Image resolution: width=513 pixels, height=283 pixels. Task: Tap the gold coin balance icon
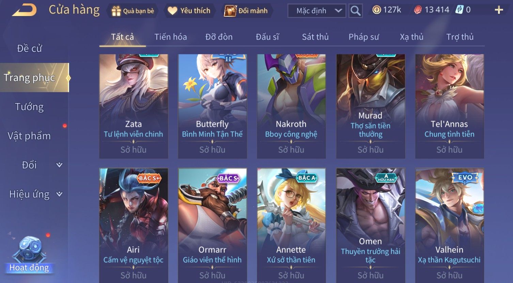[376, 10]
